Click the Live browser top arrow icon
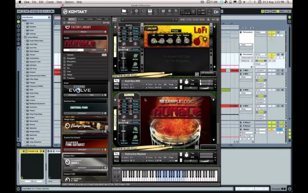Screen dimensions: 308x193 coord(19,17)
